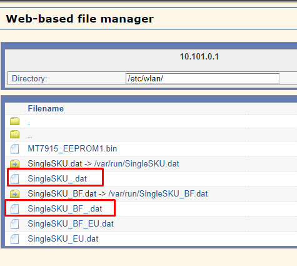Click the file icon beside SingleSKU_EU.dat
The image size is (297, 266).
14,239
